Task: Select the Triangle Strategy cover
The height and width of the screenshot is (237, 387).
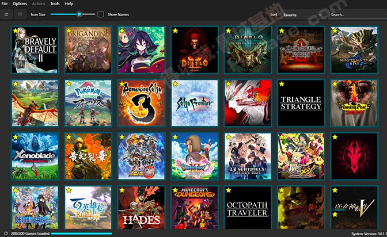Action: tap(301, 103)
